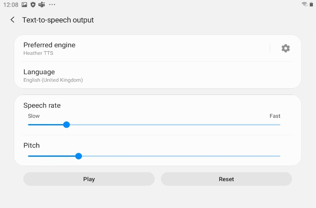This screenshot has width=316, height=208.
Task: Tap the Slow label of Speech rate
Action: click(x=34, y=116)
